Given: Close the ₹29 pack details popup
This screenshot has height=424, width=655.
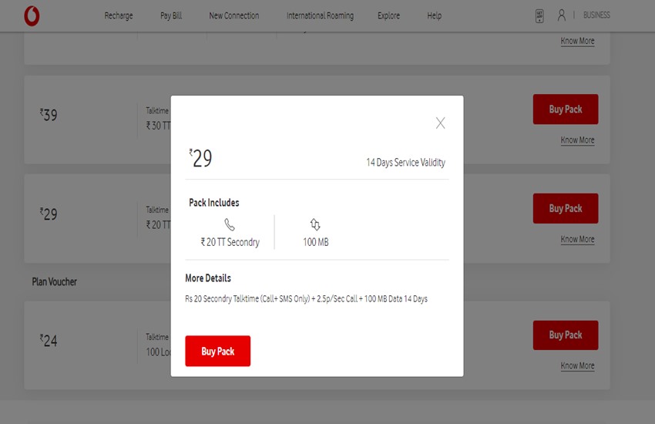Looking at the screenshot, I should point(440,123).
